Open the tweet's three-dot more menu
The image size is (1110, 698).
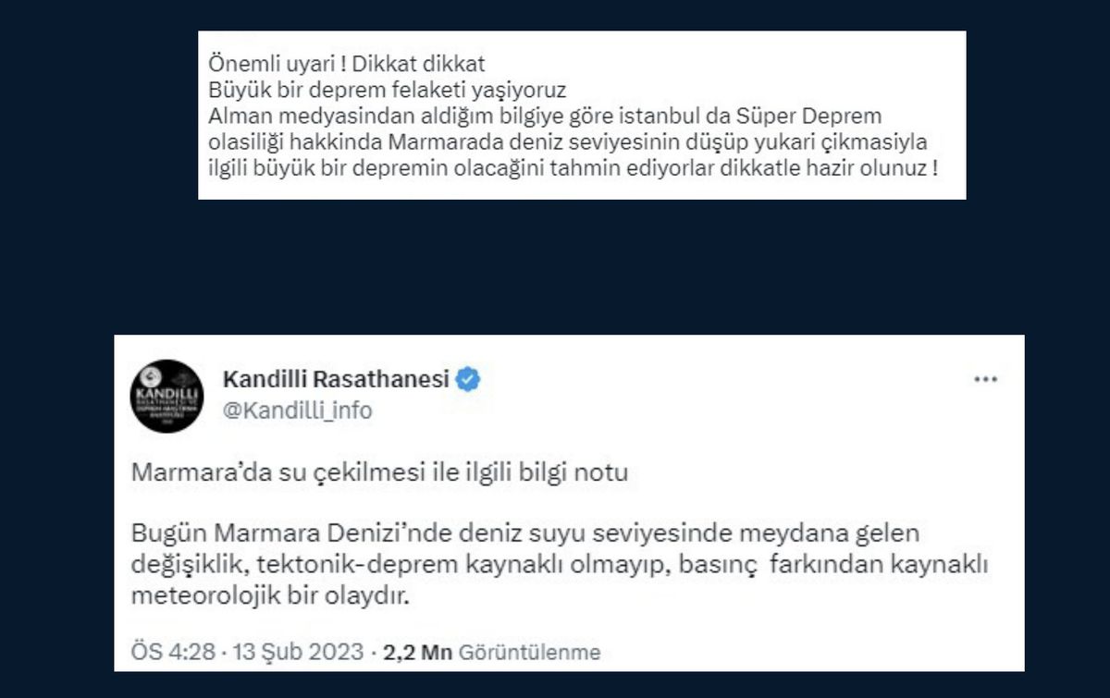point(985,380)
